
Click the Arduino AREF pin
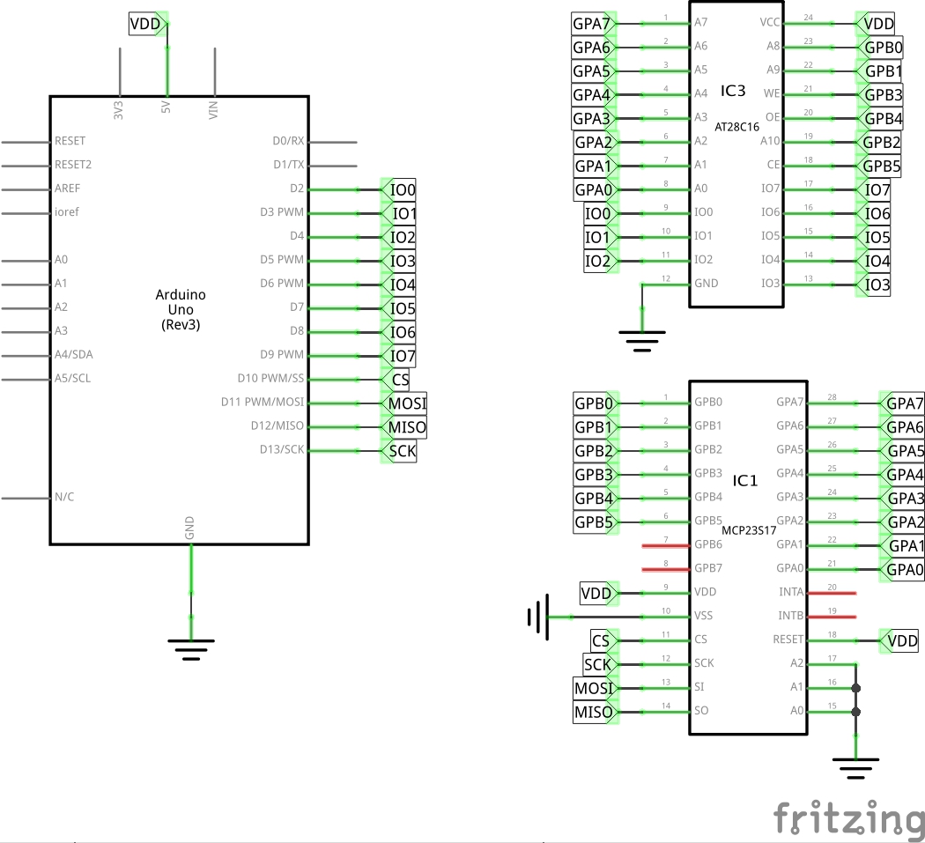26,190
